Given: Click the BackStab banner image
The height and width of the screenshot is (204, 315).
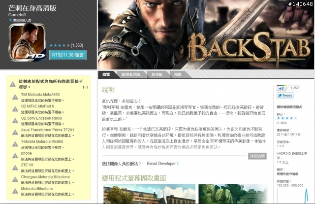Looking at the screenshot, I should [x=206, y=34].
